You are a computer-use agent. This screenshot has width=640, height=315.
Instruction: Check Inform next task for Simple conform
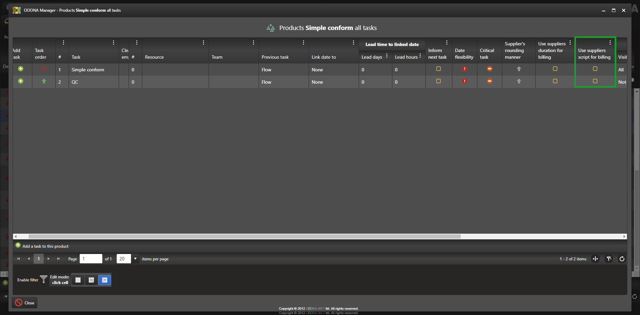[x=438, y=69]
